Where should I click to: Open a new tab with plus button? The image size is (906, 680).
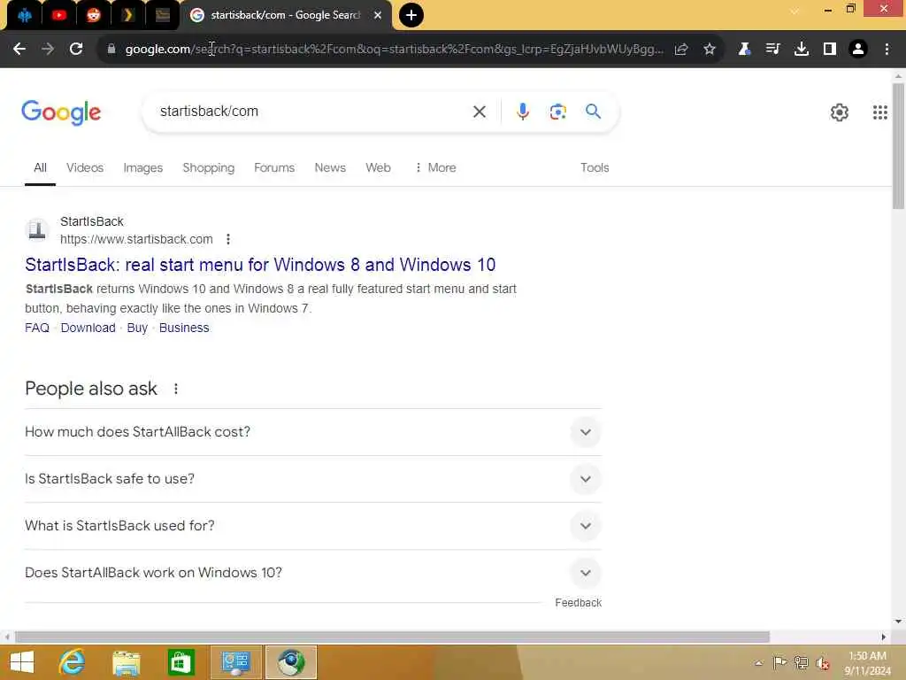(411, 15)
